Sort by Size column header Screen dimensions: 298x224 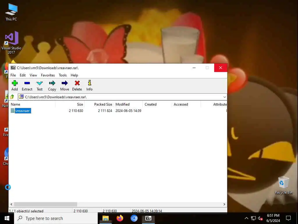click(70, 104)
